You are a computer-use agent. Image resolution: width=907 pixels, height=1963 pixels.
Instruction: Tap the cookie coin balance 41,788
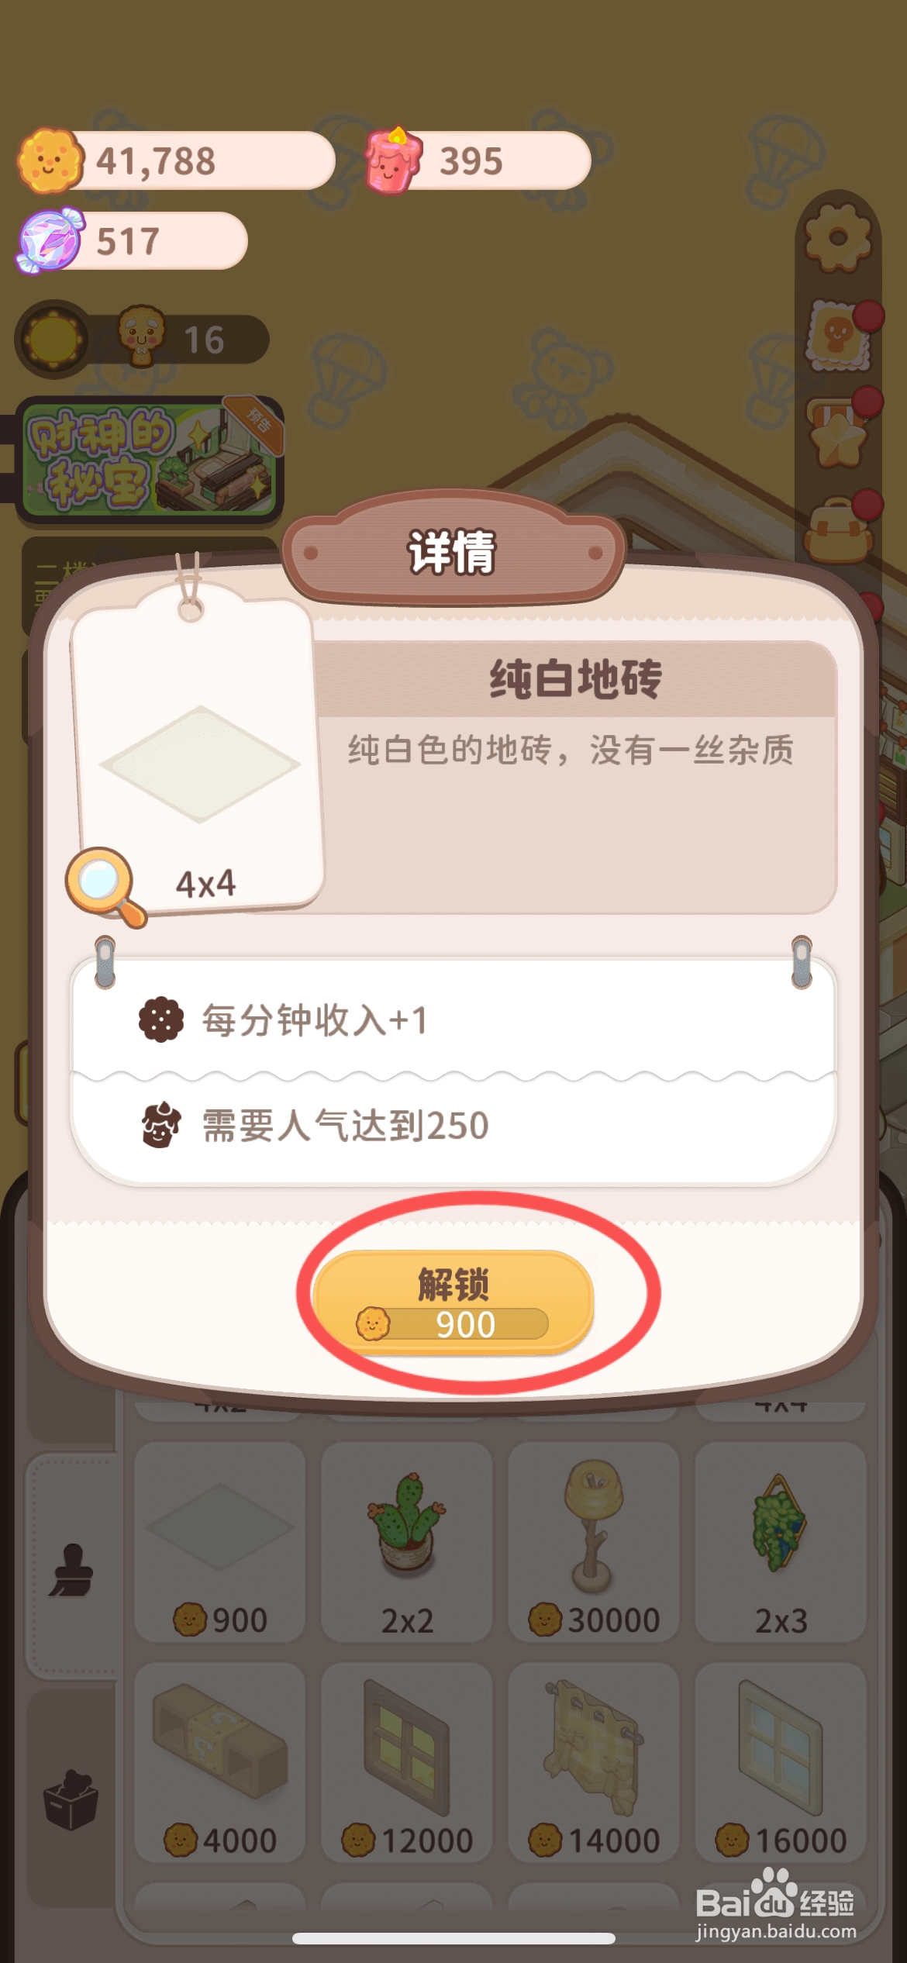tap(177, 160)
